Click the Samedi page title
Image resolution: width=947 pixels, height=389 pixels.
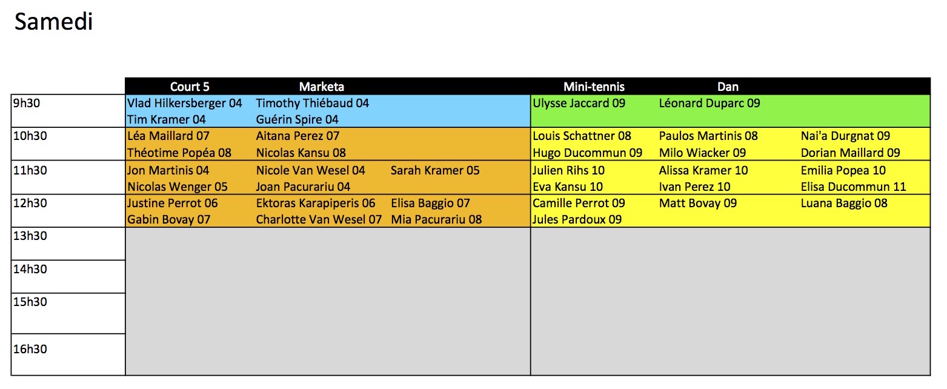tap(53, 22)
